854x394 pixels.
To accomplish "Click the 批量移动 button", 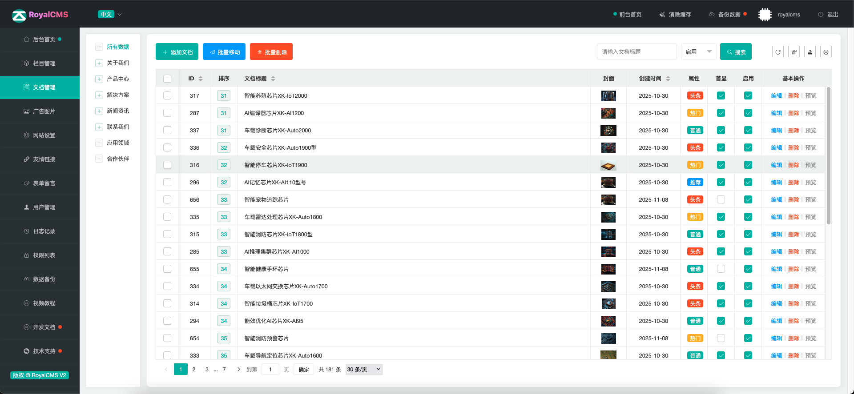I will [x=224, y=52].
